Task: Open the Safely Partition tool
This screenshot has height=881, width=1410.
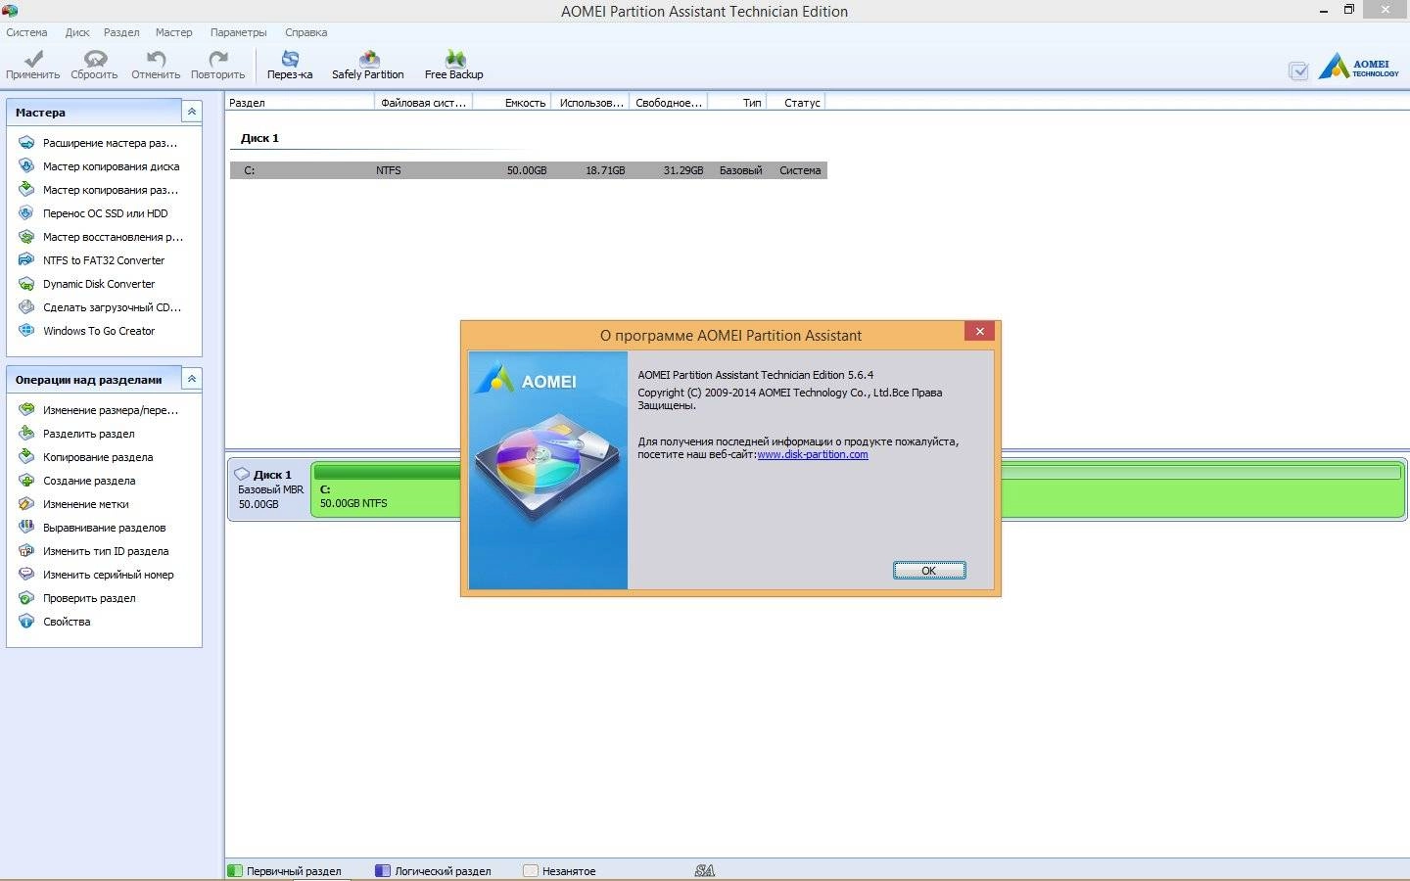Action: pyautogui.click(x=368, y=65)
